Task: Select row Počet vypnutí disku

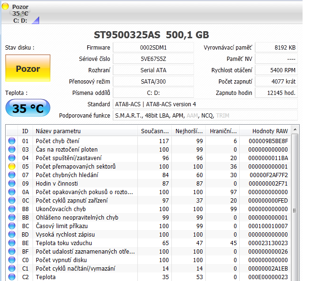Action: coord(148,260)
